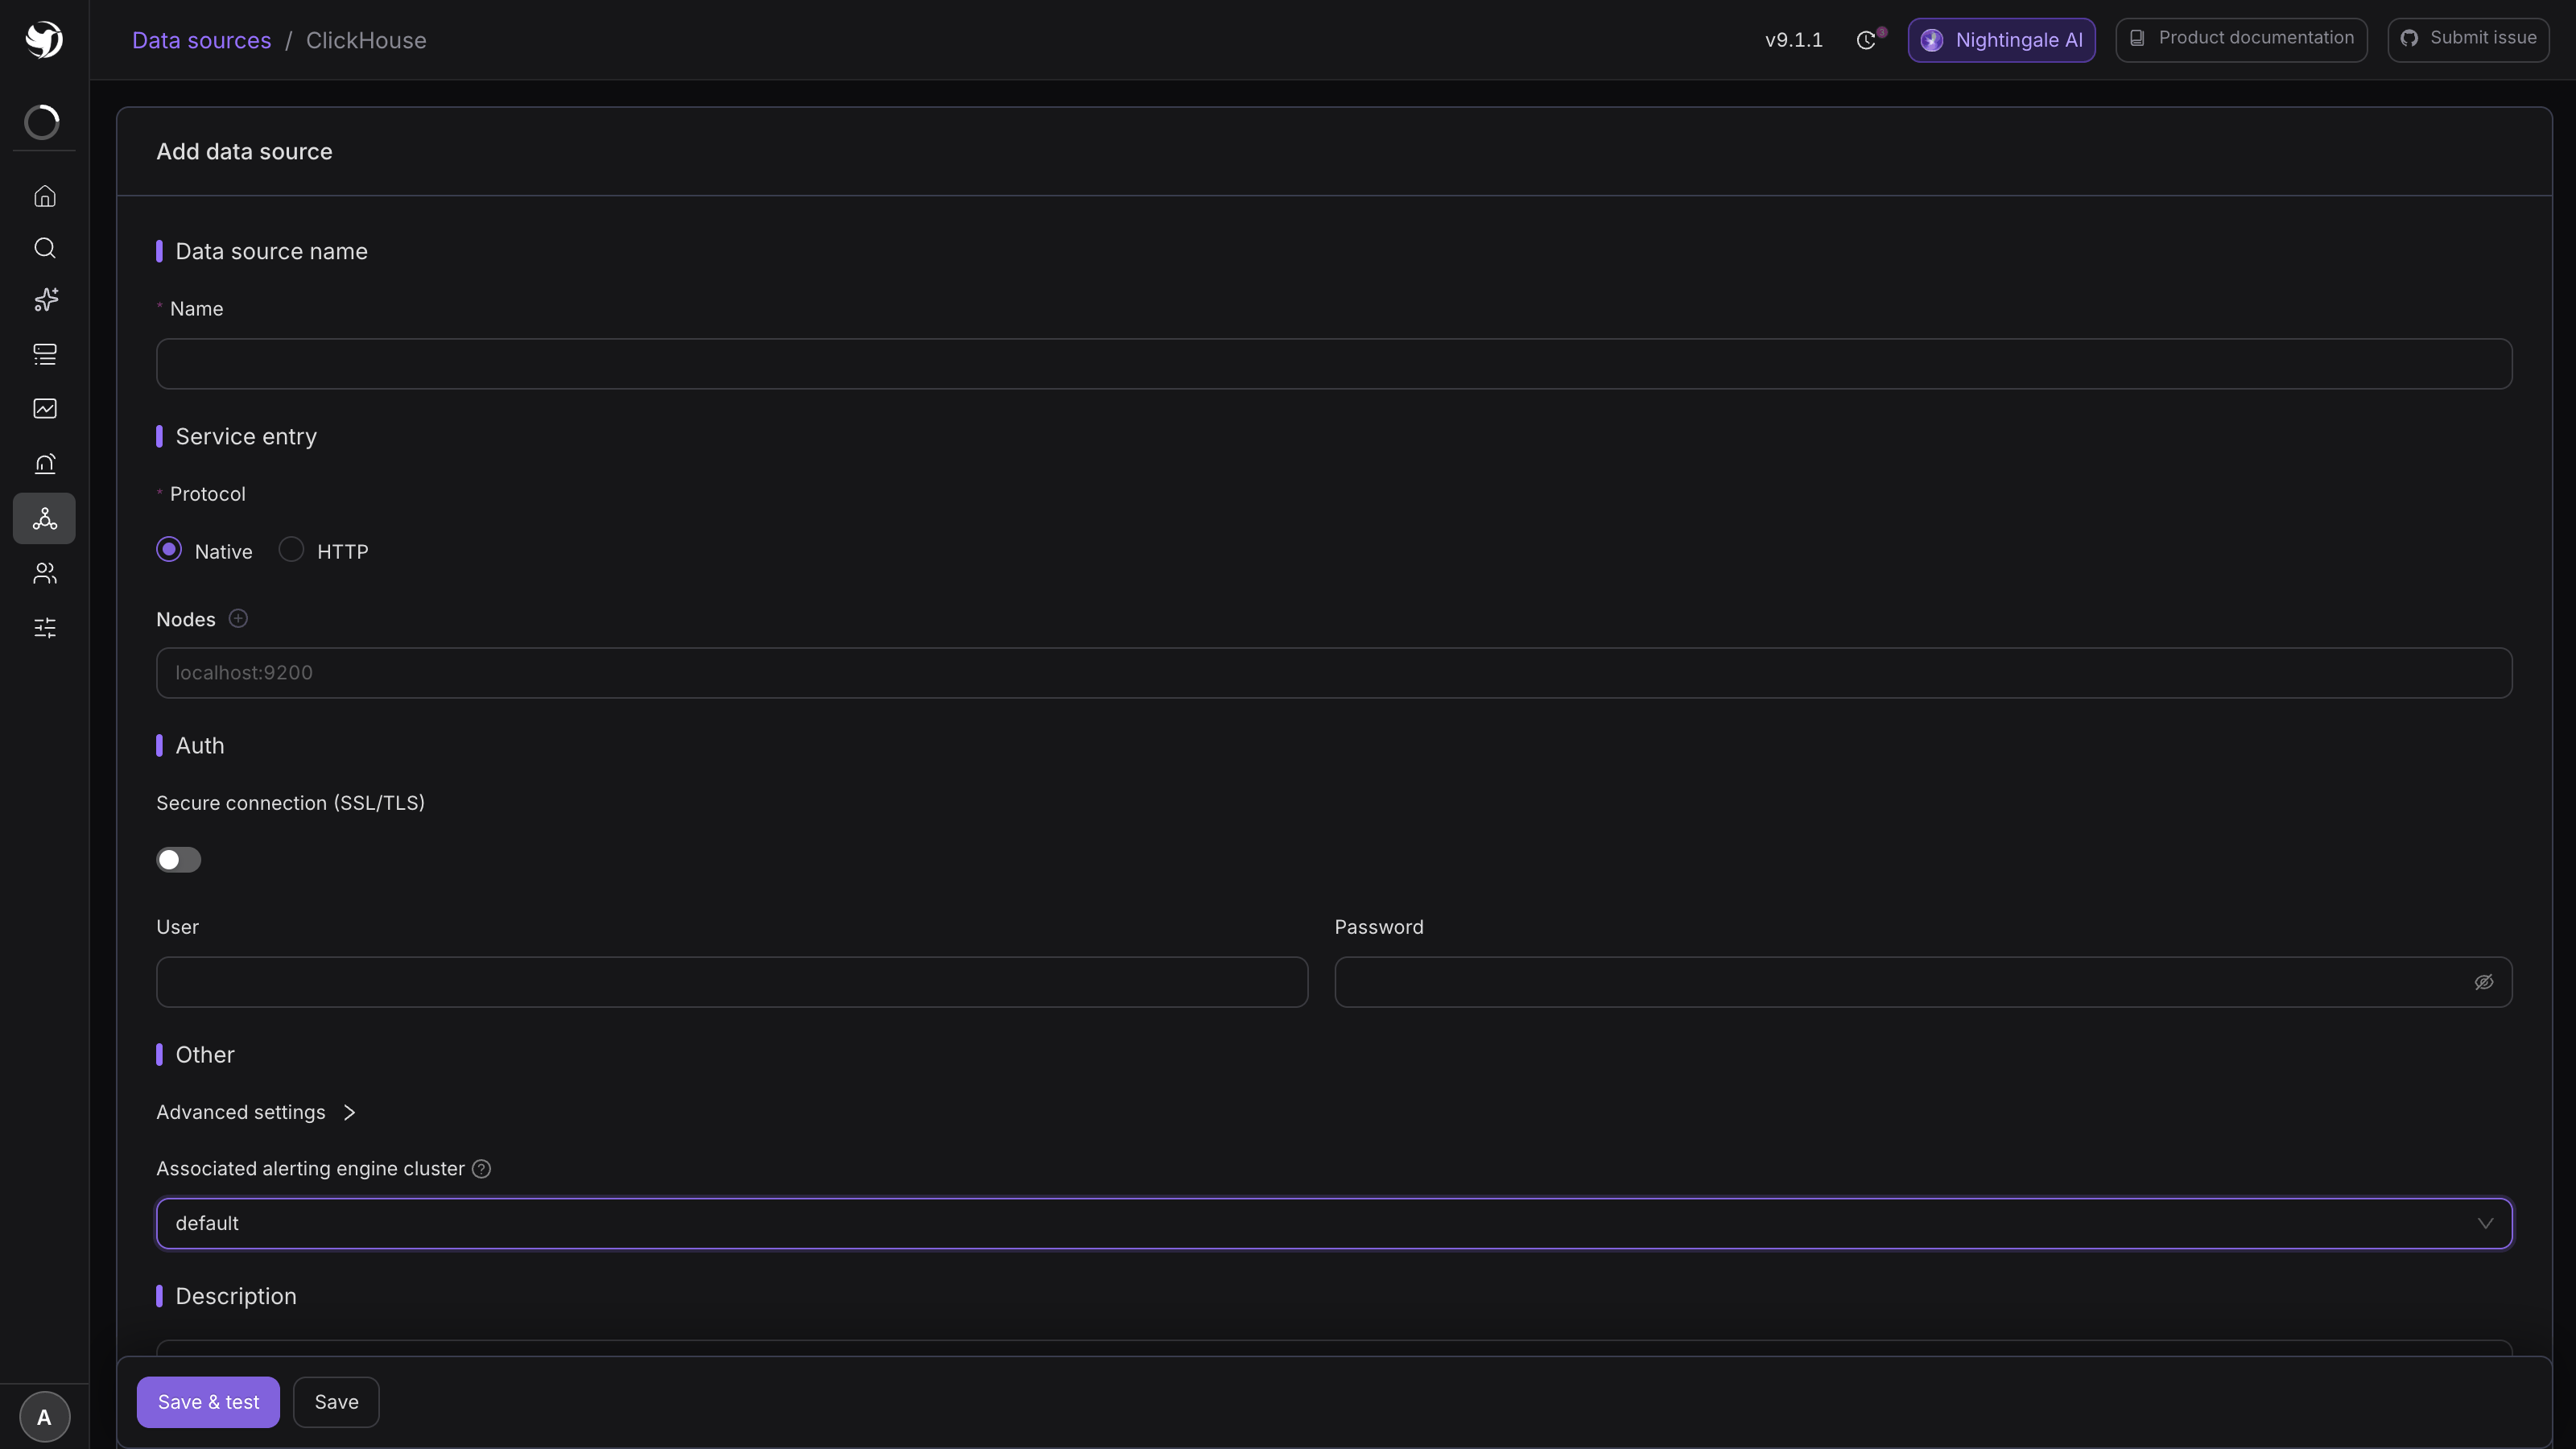Image resolution: width=2576 pixels, height=1449 pixels.
Task: Select the Native protocol radio button
Action: pyautogui.click(x=169, y=550)
